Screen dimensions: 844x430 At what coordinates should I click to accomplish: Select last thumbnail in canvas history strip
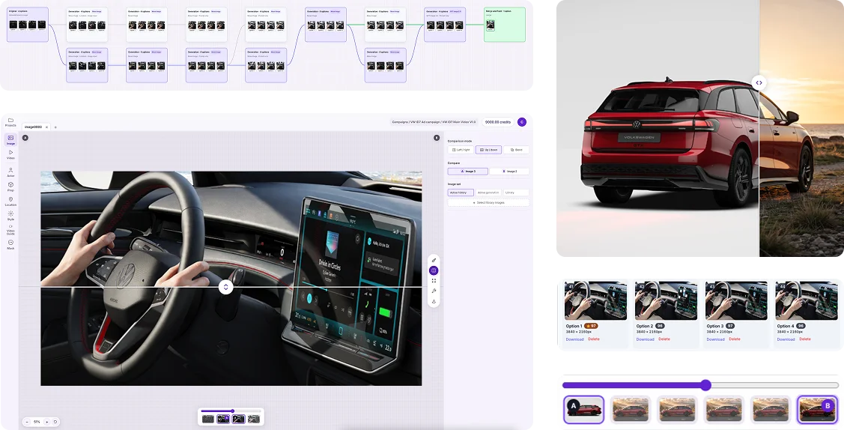pyautogui.click(x=254, y=419)
